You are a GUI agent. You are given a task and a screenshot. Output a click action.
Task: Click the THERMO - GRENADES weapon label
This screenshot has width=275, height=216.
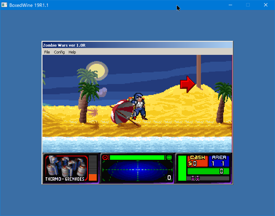65,179
